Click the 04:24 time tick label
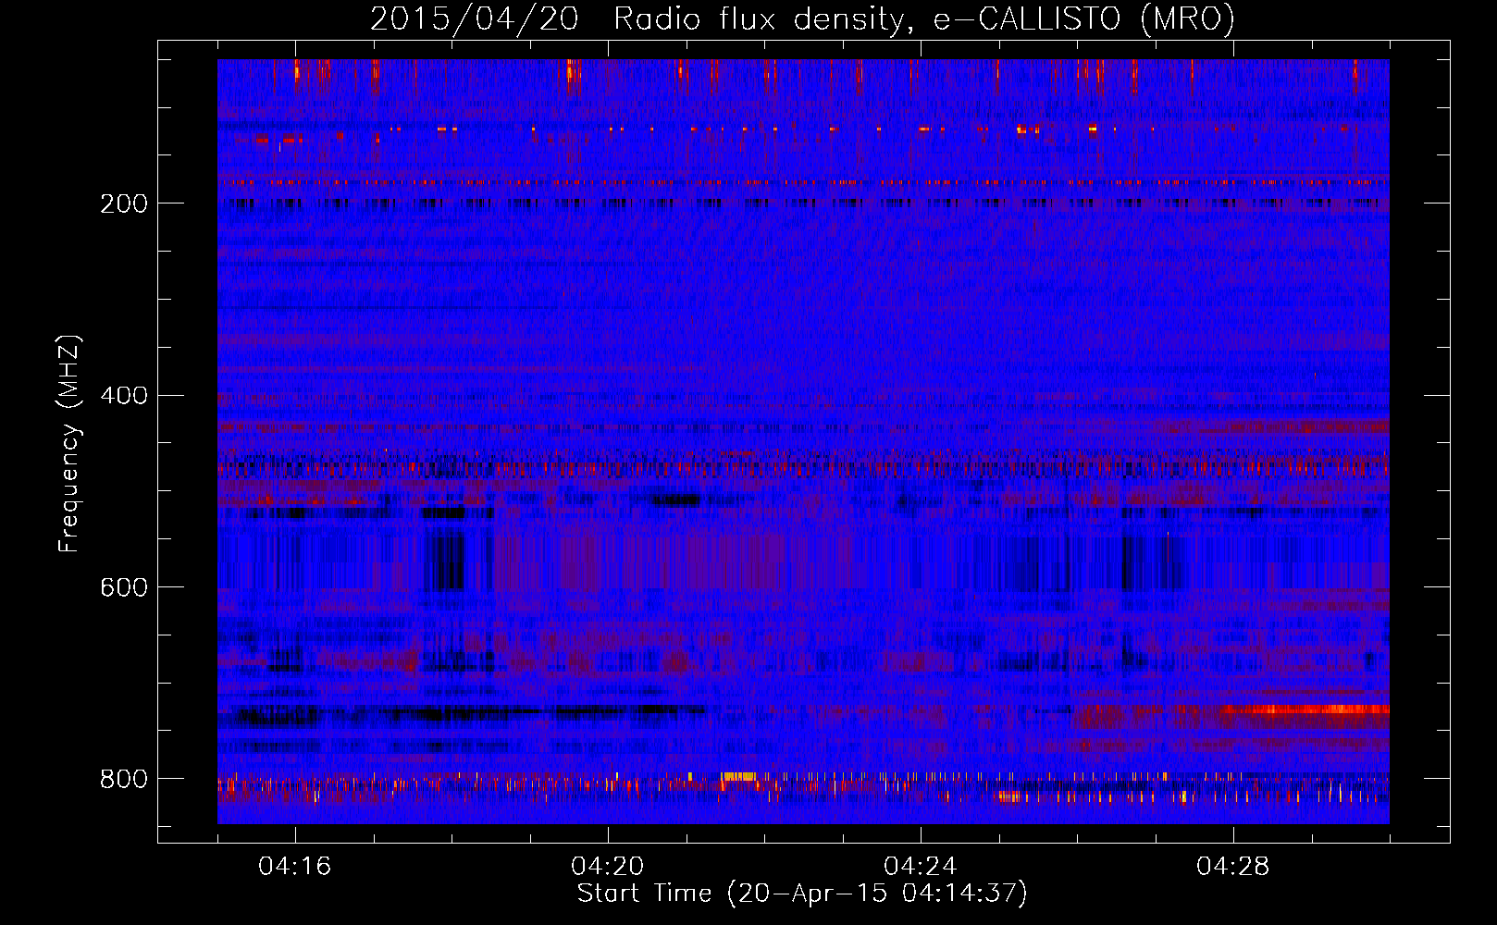Viewport: 1497px width, 925px height. pyautogui.click(x=921, y=866)
